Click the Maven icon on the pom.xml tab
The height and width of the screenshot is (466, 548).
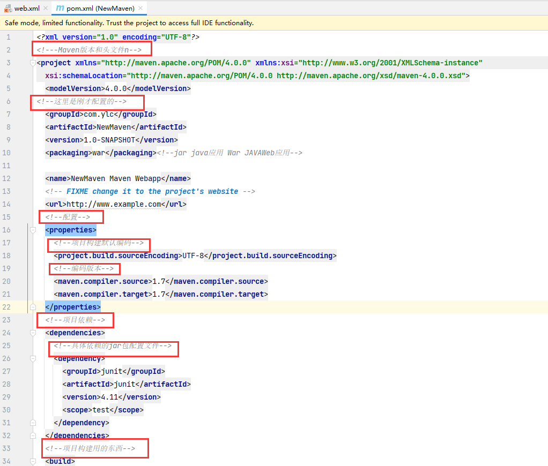pos(60,8)
